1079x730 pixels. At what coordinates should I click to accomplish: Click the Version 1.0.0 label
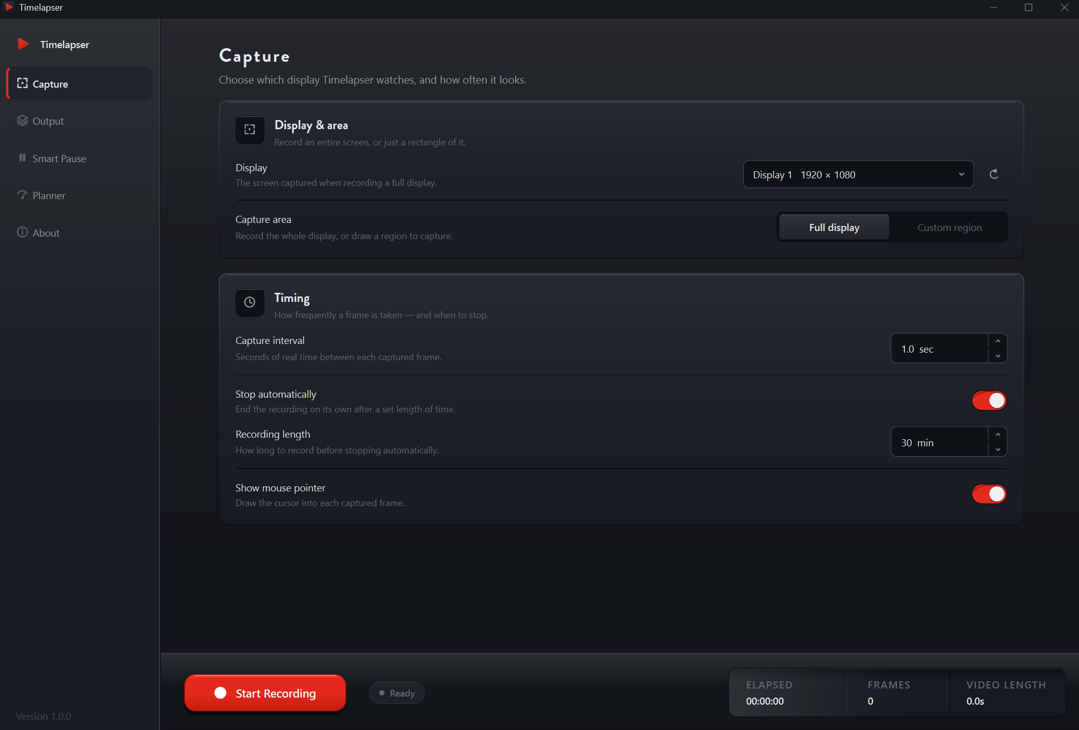pyautogui.click(x=44, y=716)
